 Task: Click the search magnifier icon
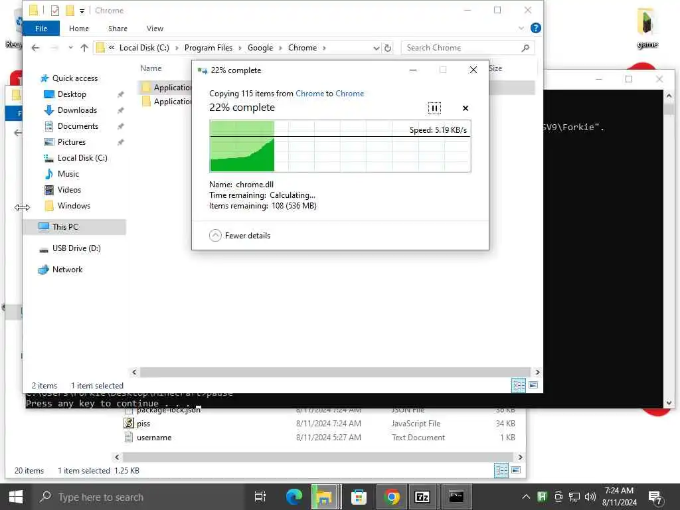coord(525,48)
